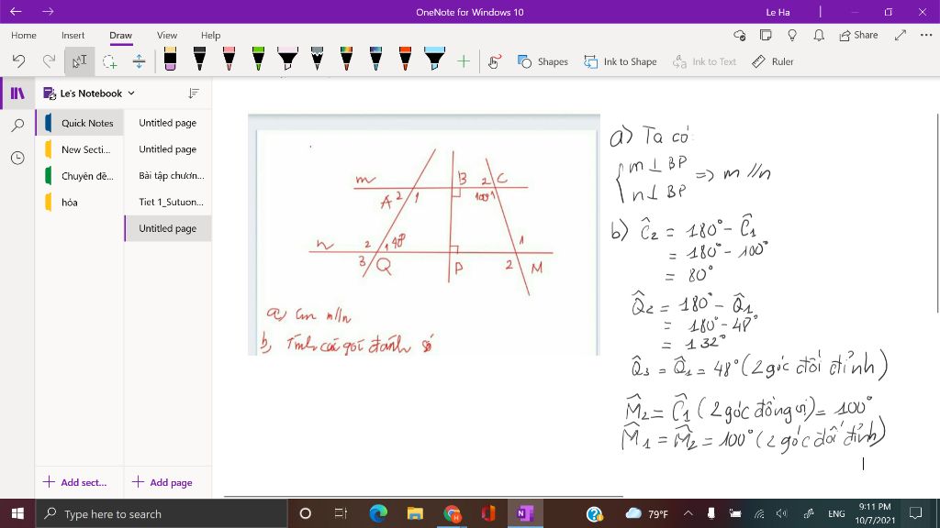Select the gray galaxy-ink pen
Screen dimensions: 940x528
coord(317,60)
